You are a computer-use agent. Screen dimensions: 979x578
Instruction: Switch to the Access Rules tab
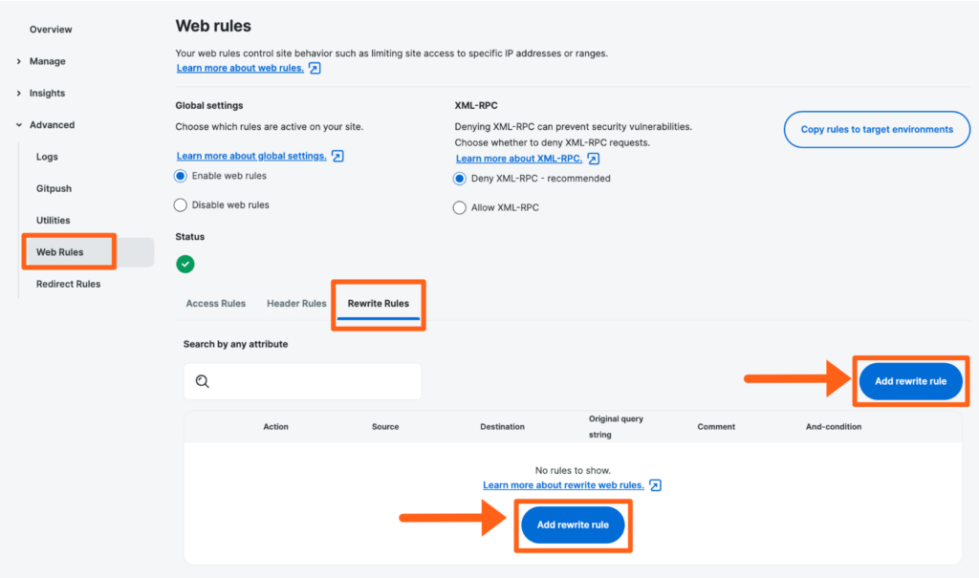(216, 304)
